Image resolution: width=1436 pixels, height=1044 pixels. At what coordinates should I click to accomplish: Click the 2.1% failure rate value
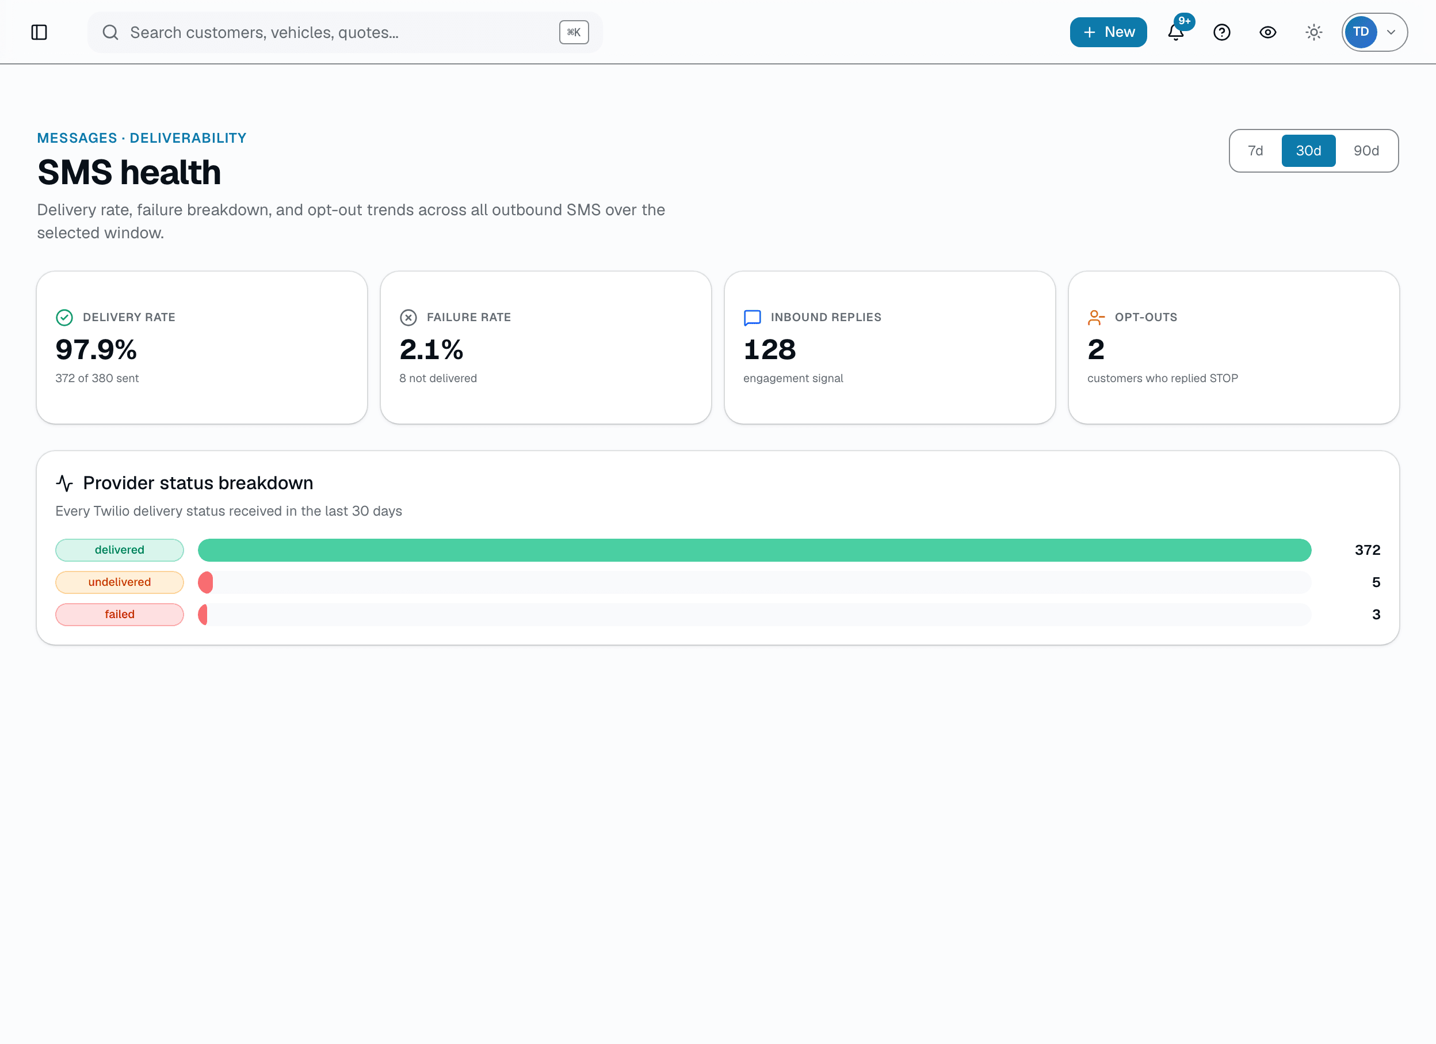tap(431, 349)
